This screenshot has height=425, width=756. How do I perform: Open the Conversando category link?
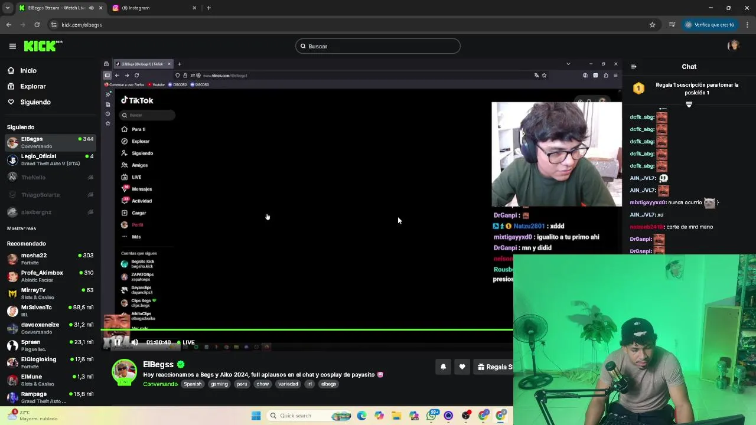tap(160, 384)
